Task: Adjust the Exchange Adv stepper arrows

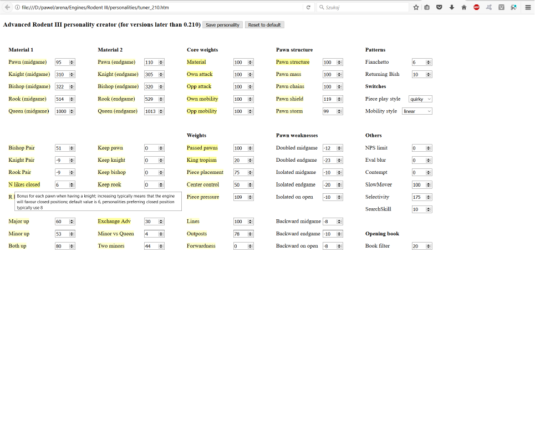Action: [161, 222]
